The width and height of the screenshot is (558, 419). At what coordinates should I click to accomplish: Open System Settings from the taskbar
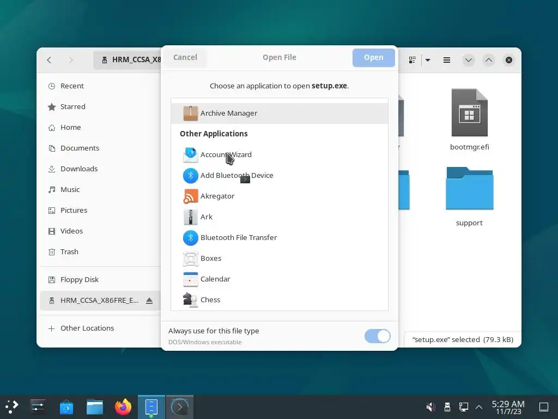(x=38, y=407)
